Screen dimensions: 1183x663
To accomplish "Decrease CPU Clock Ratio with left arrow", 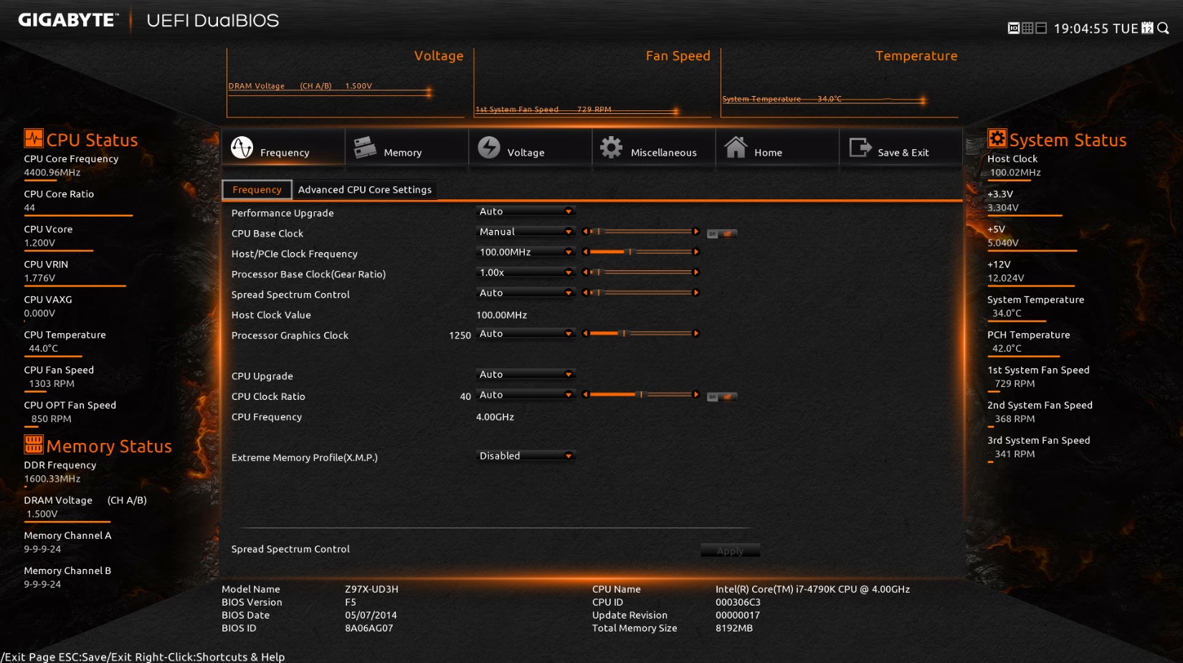I will point(585,394).
